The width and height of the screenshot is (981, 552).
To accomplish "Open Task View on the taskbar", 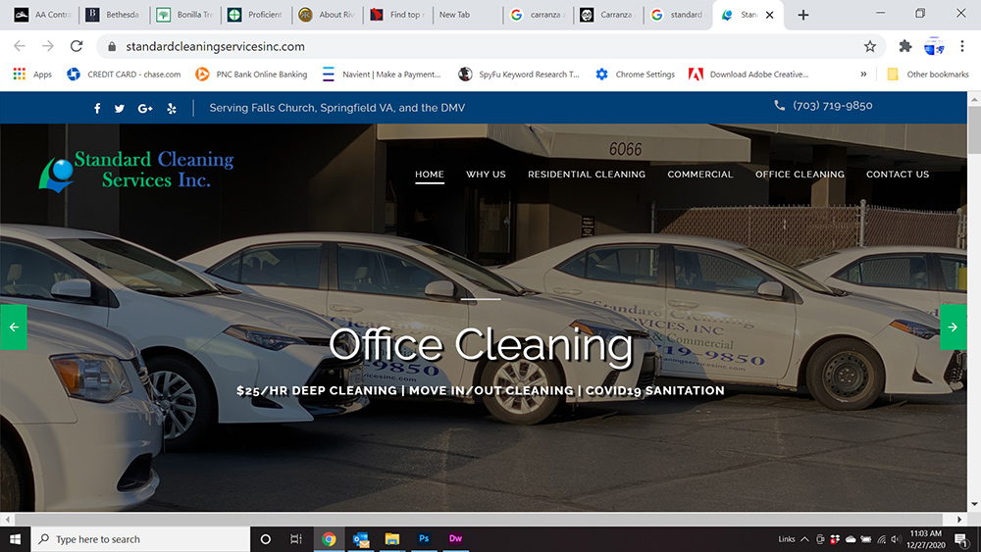I will point(296,539).
